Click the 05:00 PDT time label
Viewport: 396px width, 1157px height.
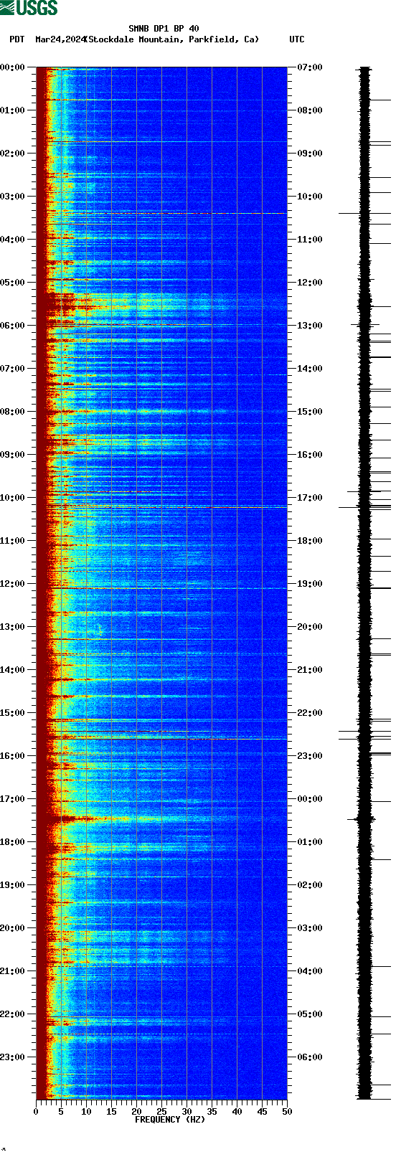12,283
